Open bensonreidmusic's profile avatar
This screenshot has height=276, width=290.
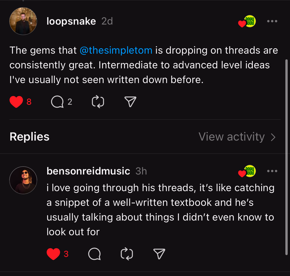coord(23,180)
